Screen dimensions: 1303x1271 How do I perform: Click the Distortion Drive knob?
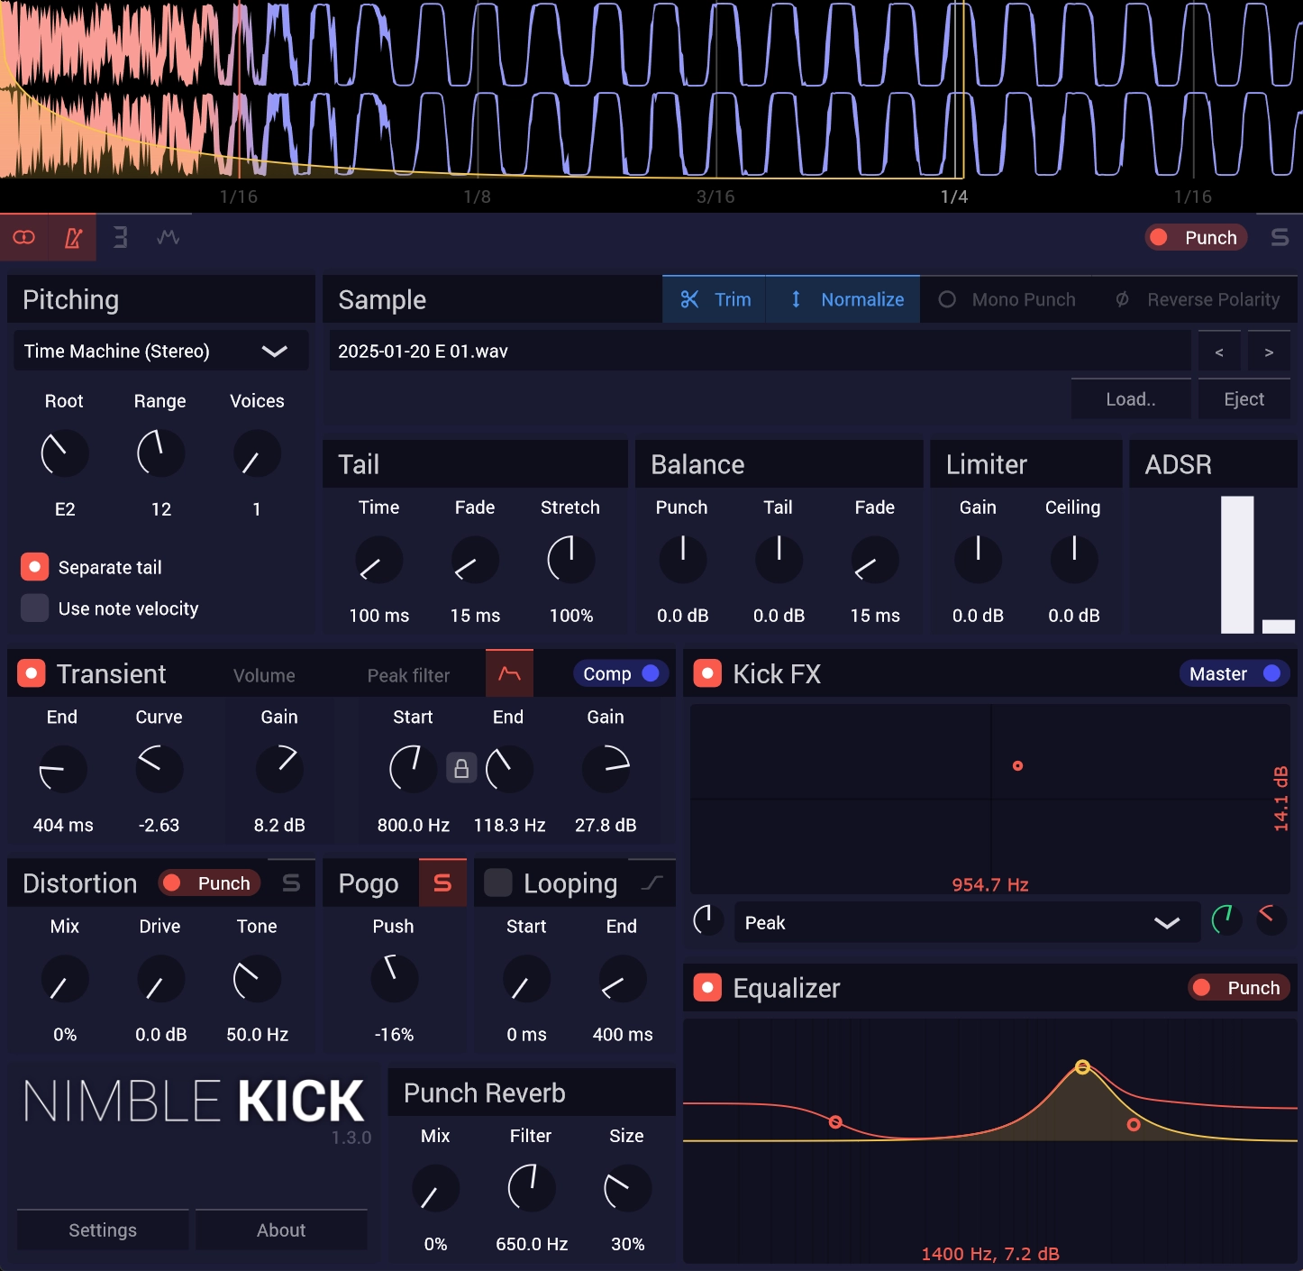(x=160, y=979)
